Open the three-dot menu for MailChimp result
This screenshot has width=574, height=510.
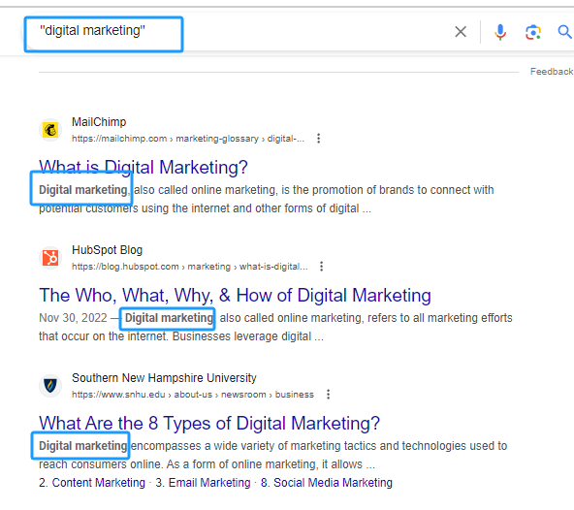coord(318,139)
